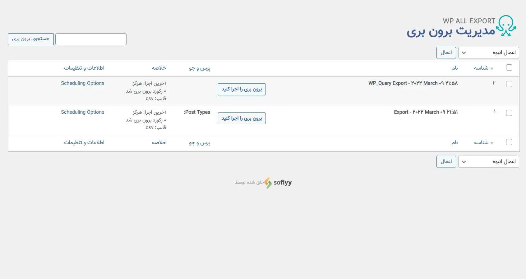Click the bottom خلاصه column header
The width and height of the screenshot is (526, 279).
(159, 143)
